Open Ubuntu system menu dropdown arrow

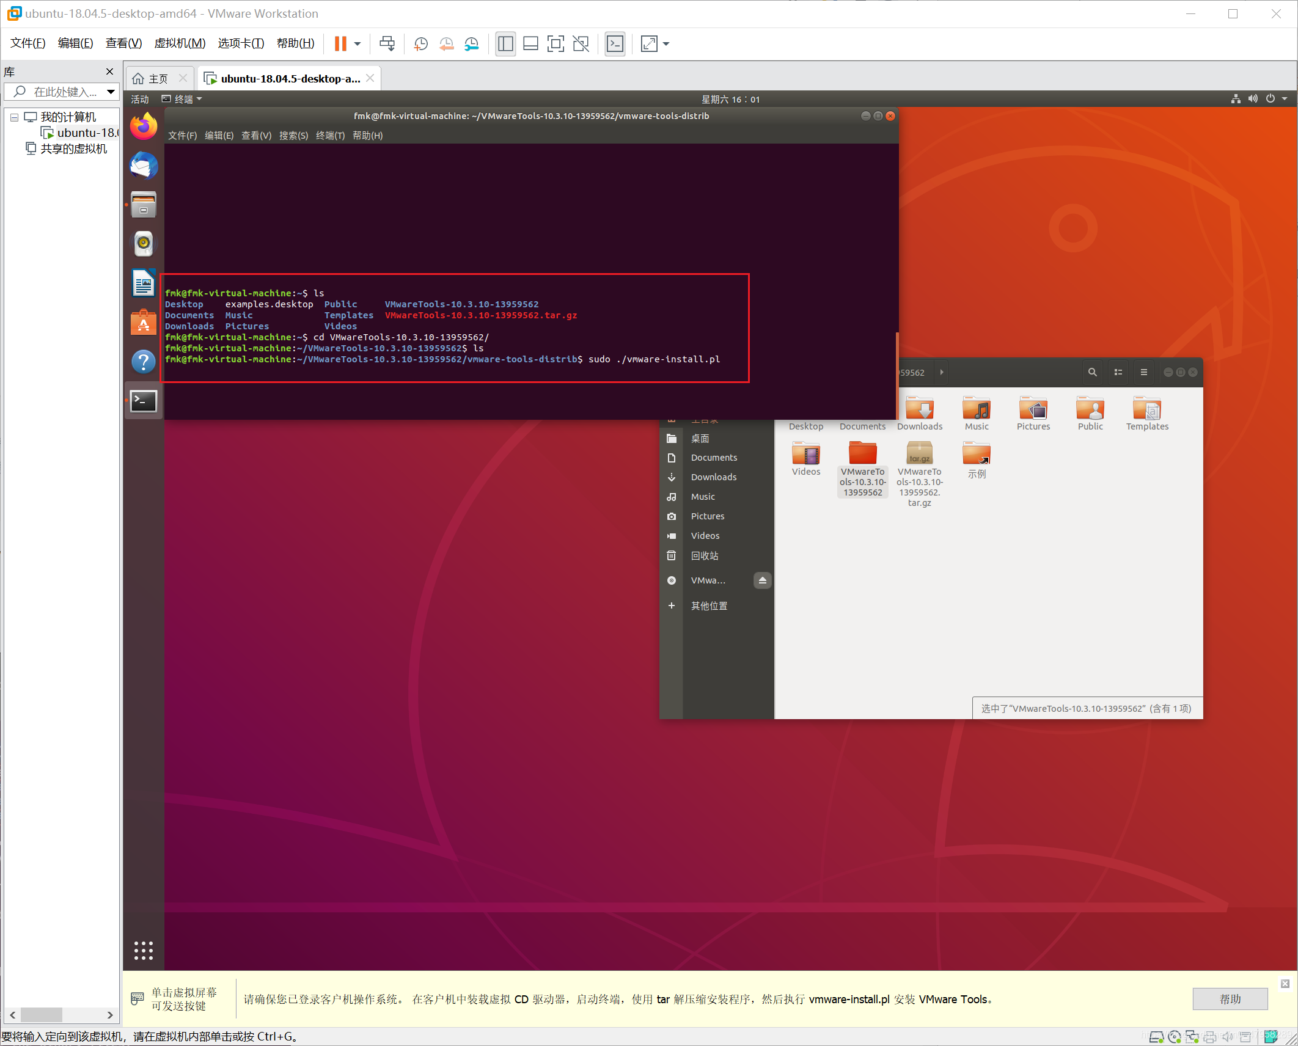pos(1285,99)
